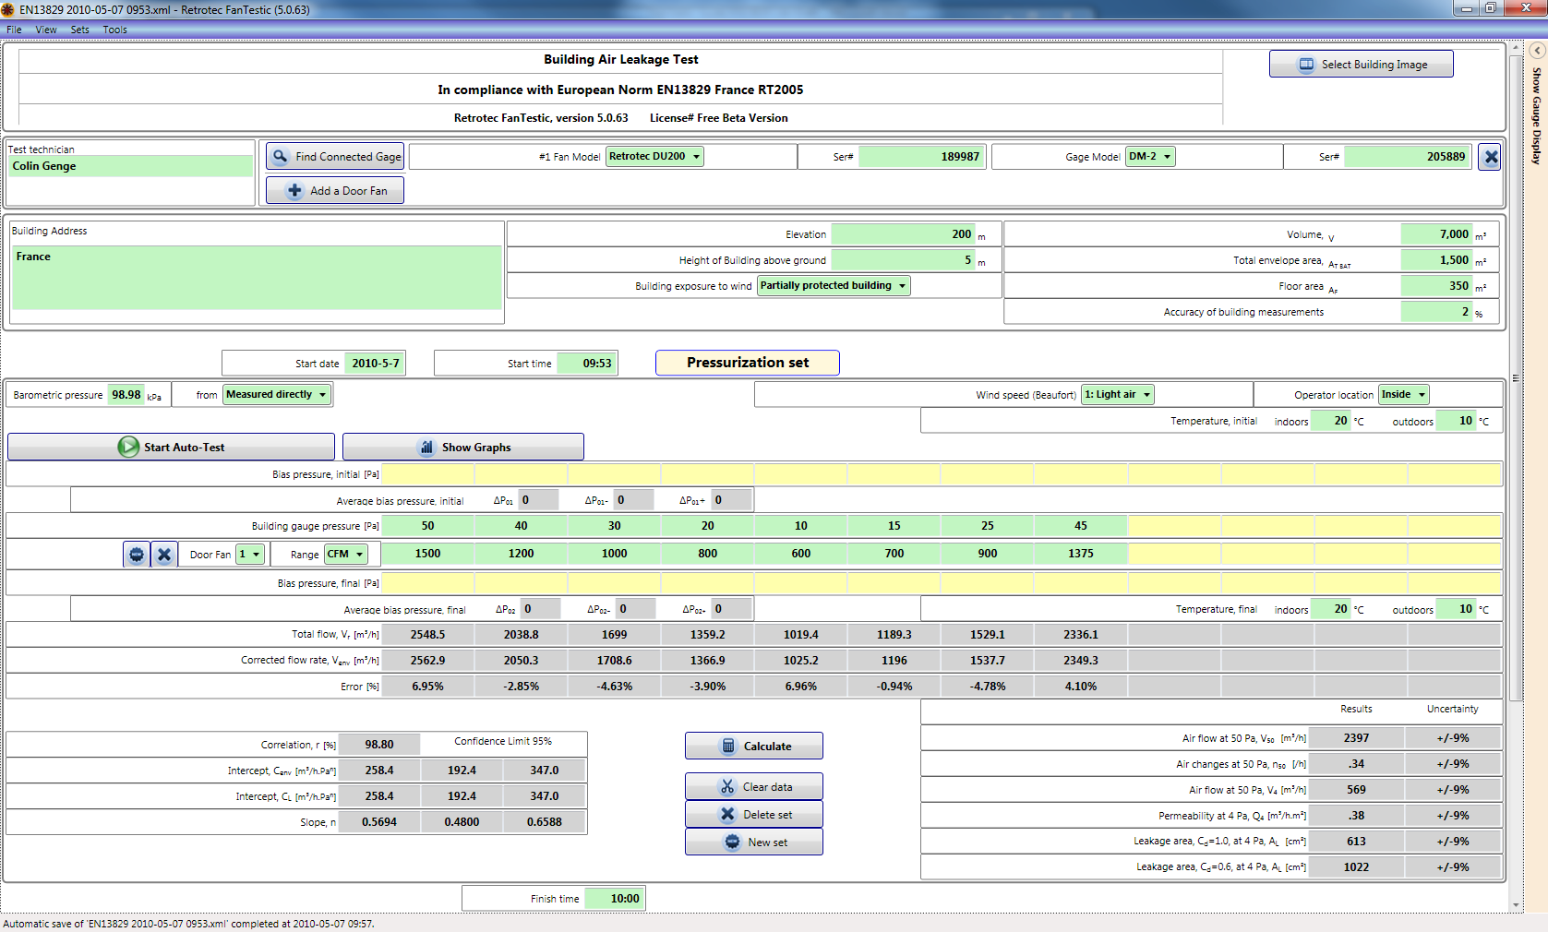Screen dimensions: 1548x932
Task: Click the Correlation value 98.80
Action: click(x=379, y=745)
